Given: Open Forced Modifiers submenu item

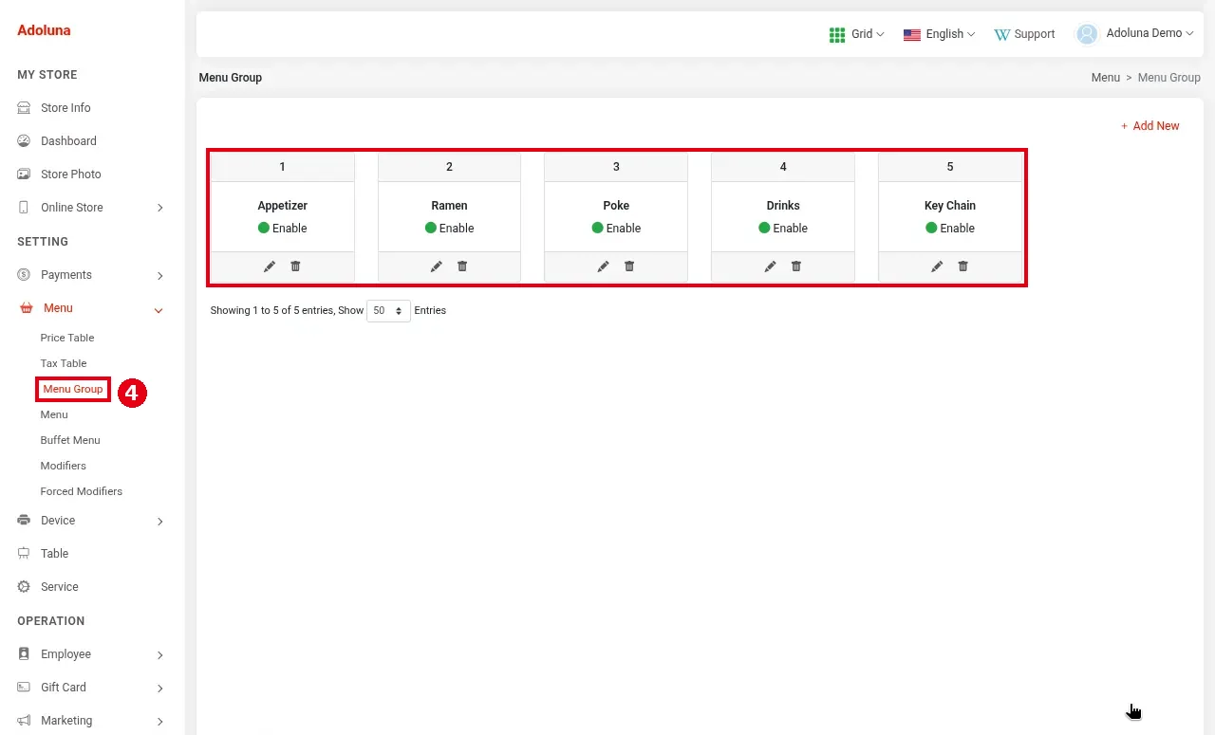Looking at the screenshot, I should click(x=82, y=491).
